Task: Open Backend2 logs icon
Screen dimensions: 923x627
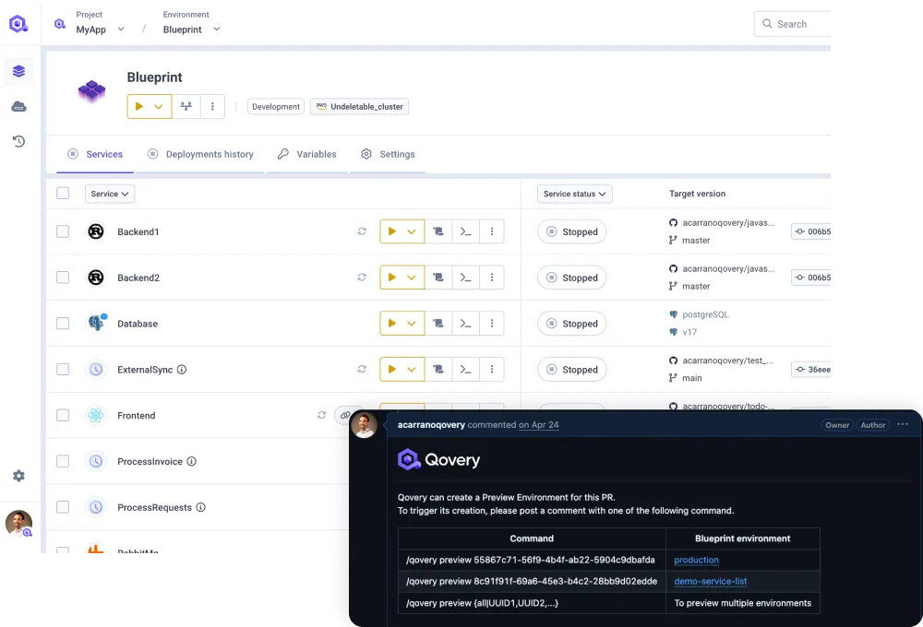Action: (x=438, y=277)
